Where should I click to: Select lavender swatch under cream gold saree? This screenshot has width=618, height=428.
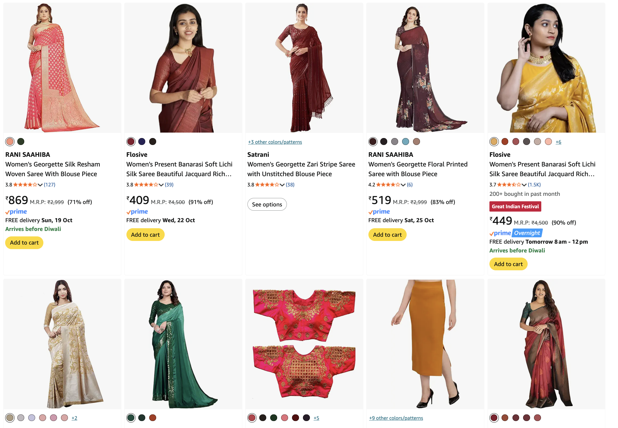click(x=32, y=418)
